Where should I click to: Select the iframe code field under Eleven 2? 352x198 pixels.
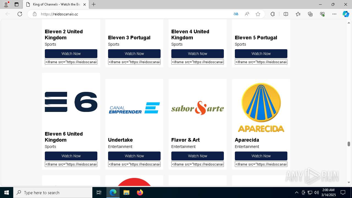pyautogui.click(x=71, y=62)
